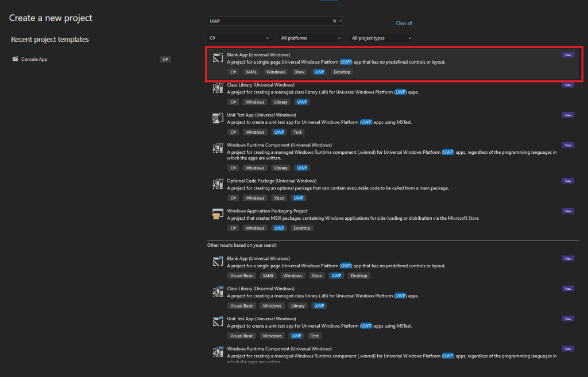The image size is (588, 377).
Task: Click the C# Blank App template icon
Action: [218, 57]
